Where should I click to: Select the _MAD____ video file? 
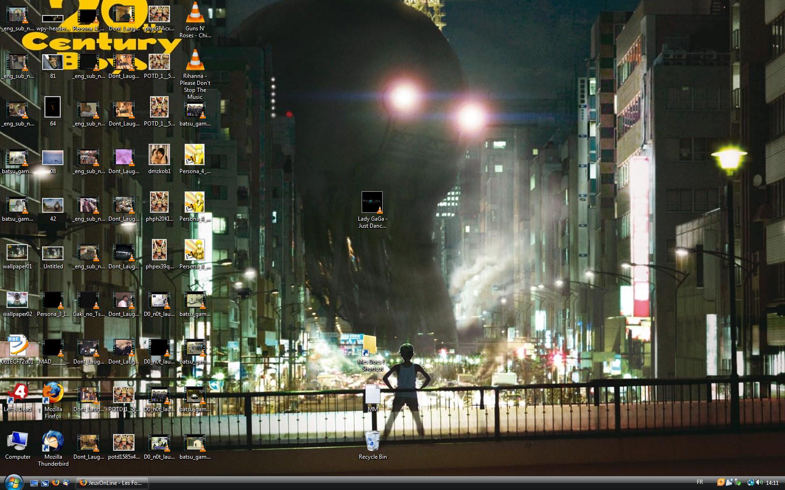click(53, 352)
